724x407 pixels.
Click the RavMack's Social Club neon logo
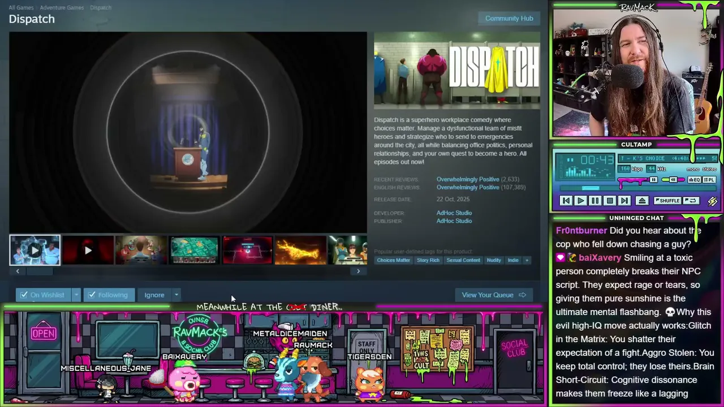pos(199,334)
